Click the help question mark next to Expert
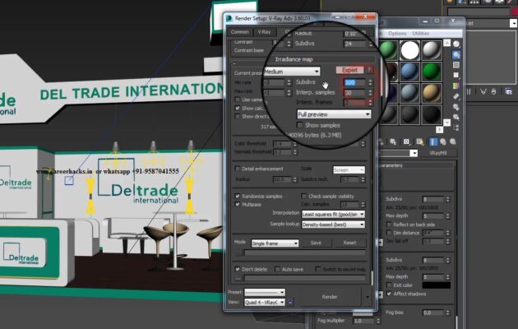 (369, 71)
